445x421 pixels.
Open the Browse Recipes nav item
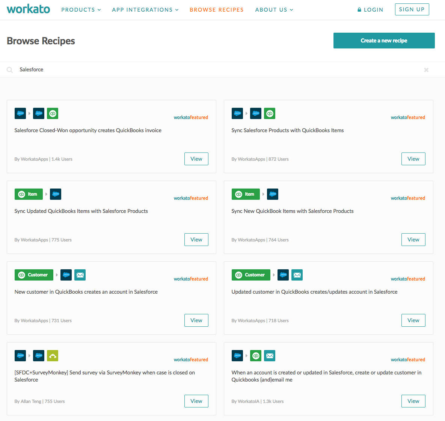(x=217, y=10)
